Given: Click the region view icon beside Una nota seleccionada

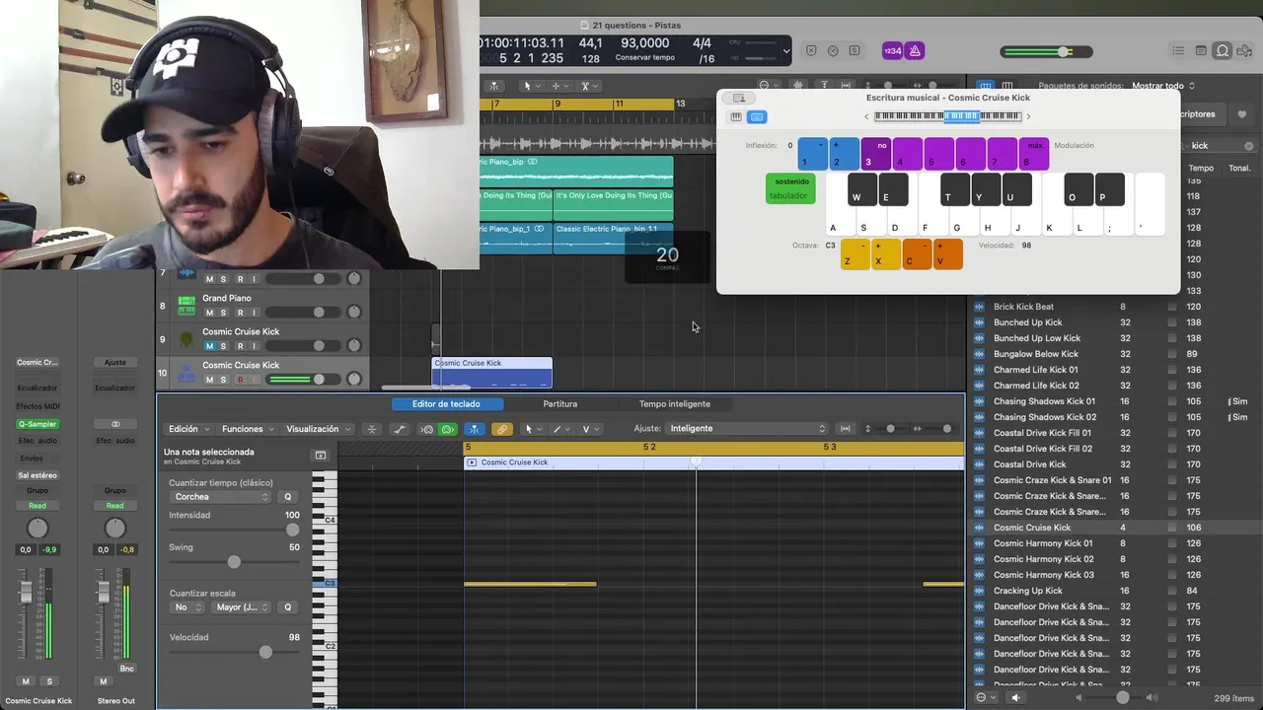Looking at the screenshot, I should [x=321, y=456].
